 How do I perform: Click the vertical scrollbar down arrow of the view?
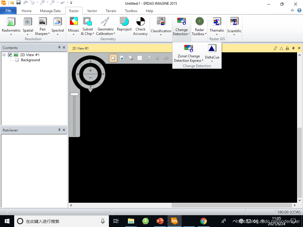click(x=300, y=200)
